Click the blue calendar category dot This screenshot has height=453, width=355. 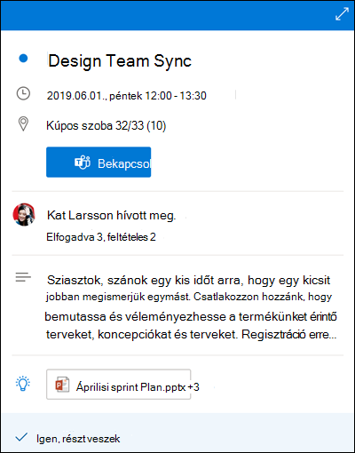click(23, 59)
